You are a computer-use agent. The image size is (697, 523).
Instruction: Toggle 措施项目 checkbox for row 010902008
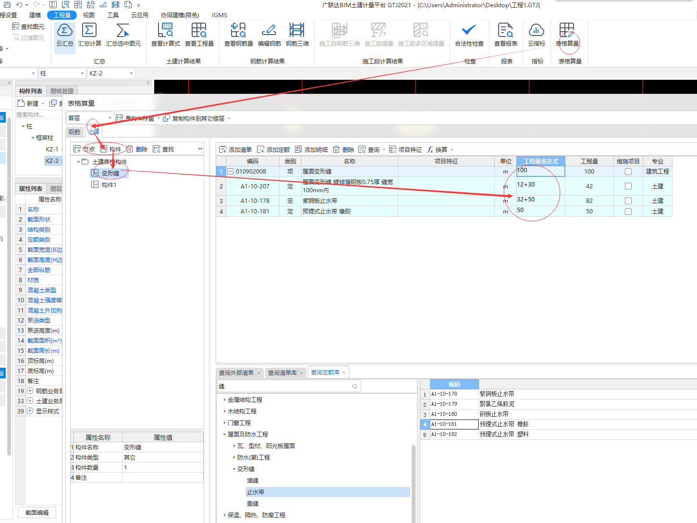628,172
